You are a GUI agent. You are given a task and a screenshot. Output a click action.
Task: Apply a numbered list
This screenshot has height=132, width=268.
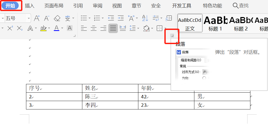click(97, 18)
